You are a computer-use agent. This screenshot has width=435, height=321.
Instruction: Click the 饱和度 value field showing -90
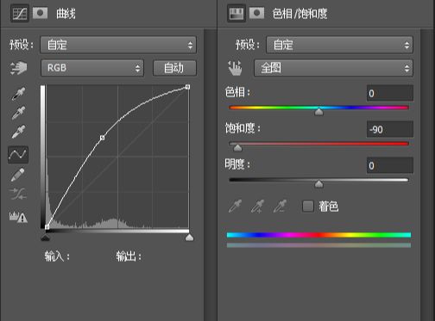[x=390, y=129]
